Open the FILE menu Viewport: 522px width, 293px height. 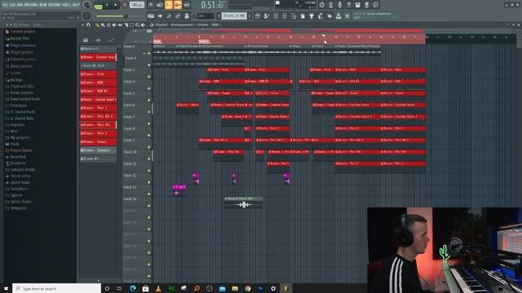[4, 5]
